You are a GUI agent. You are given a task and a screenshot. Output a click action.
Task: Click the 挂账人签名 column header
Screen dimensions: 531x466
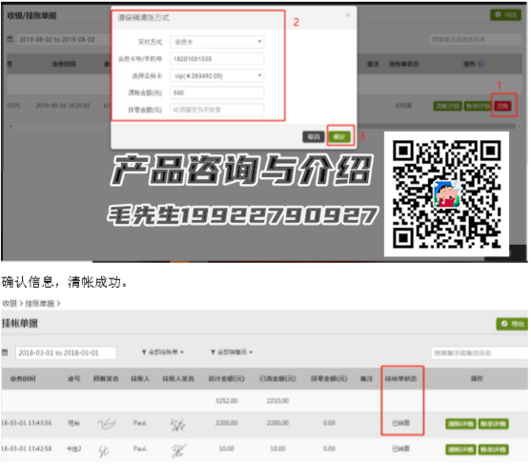[178, 378]
